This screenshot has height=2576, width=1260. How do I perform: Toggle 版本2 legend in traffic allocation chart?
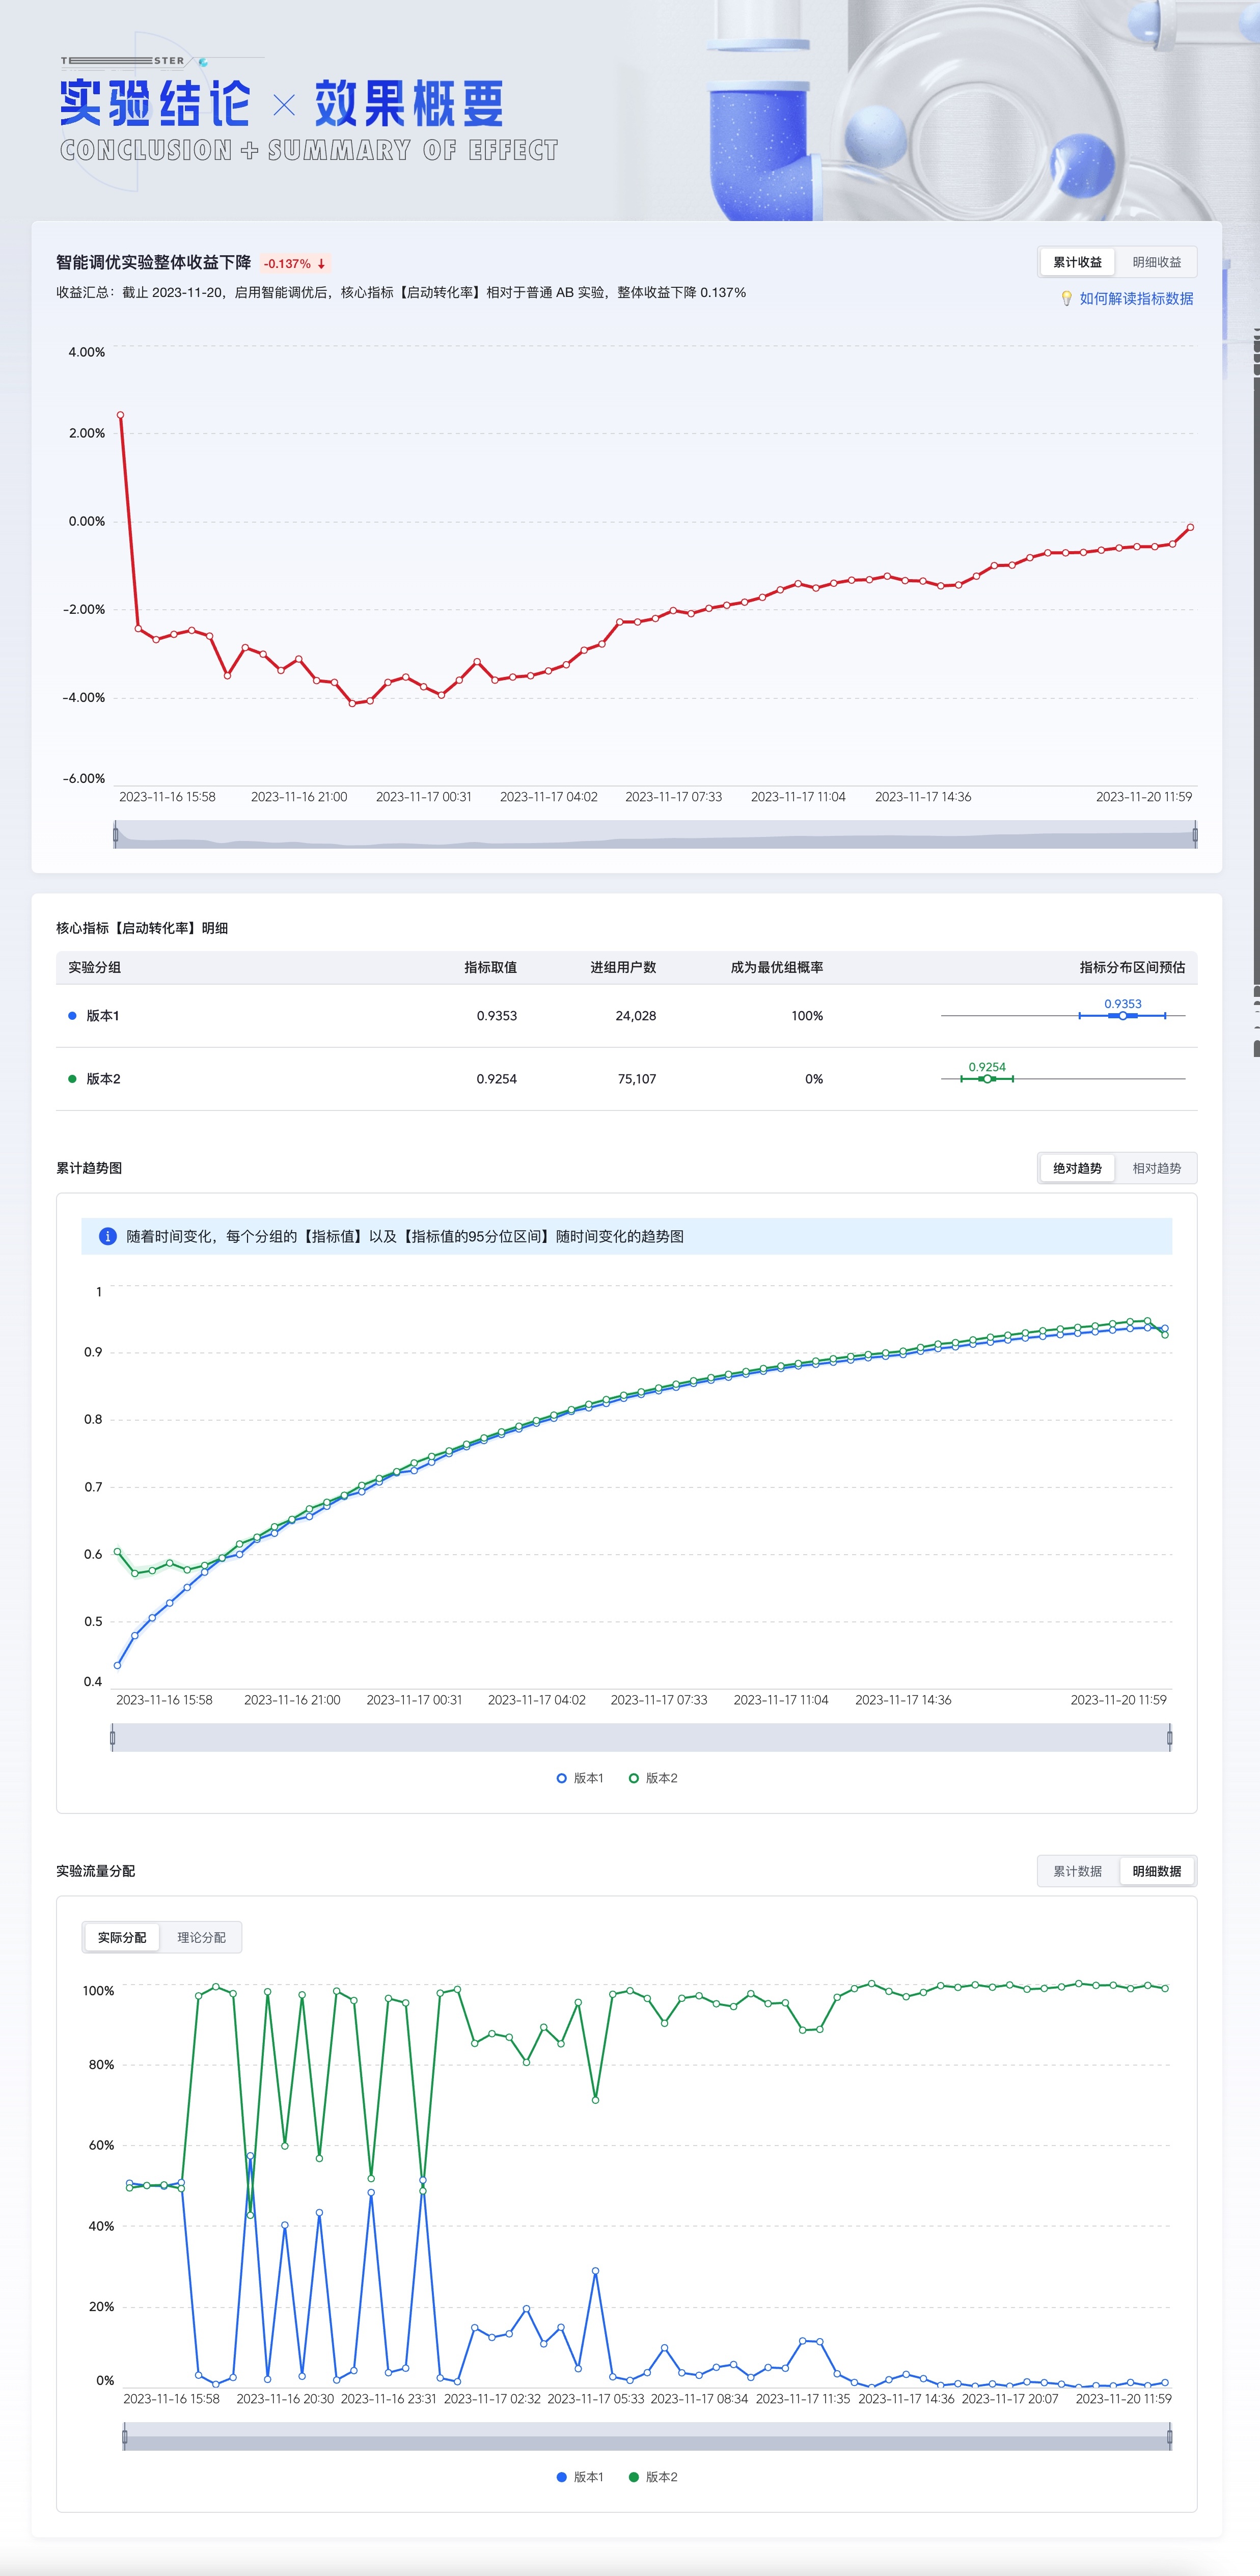(x=653, y=2477)
